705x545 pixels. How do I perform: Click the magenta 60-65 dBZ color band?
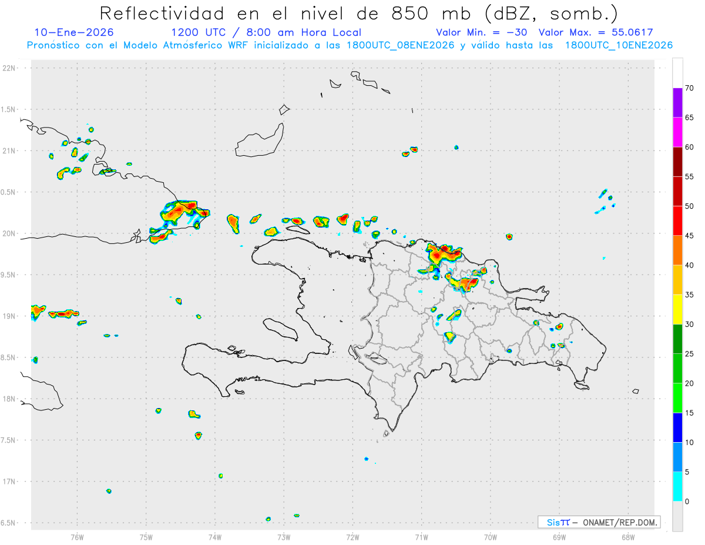click(677, 132)
